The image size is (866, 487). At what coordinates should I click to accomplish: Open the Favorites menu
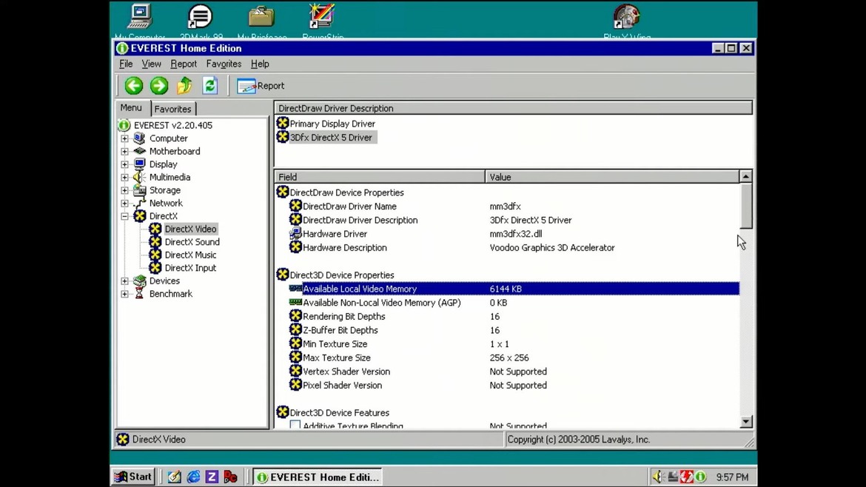point(224,64)
